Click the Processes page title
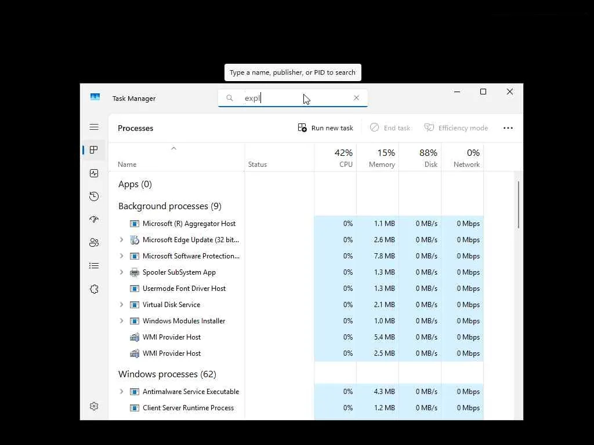 (135, 128)
